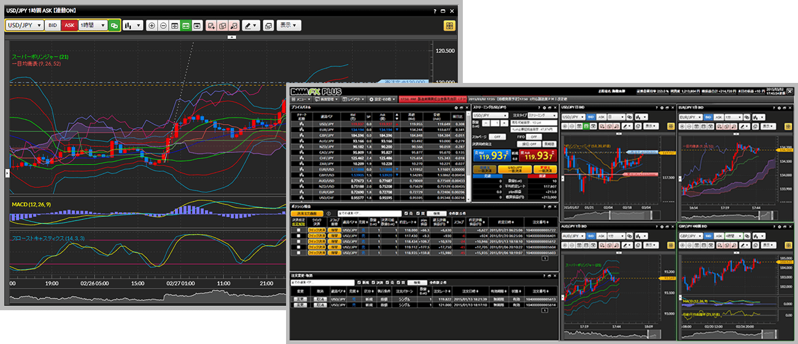Image resolution: width=798 pixels, height=344 pixels.
Task: Open chart from the USD/JPY row icon in the price panel
Action: tap(302, 124)
